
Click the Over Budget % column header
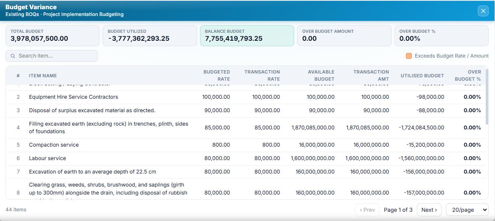click(x=468, y=76)
